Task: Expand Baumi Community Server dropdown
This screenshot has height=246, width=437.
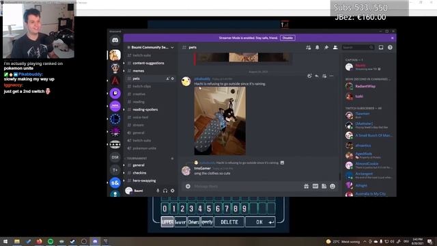Action: pyautogui.click(x=172, y=47)
